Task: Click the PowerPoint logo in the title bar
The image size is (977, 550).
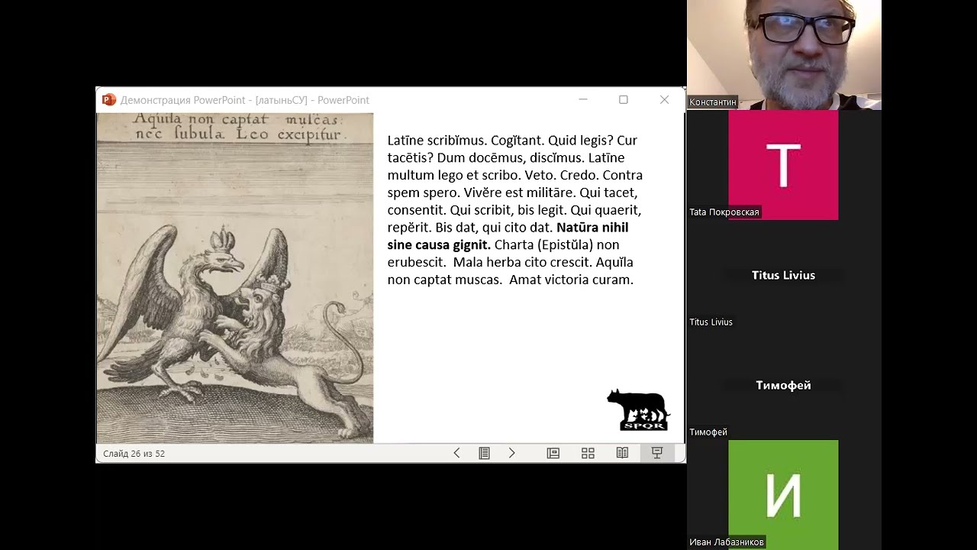Action: [108, 100]
